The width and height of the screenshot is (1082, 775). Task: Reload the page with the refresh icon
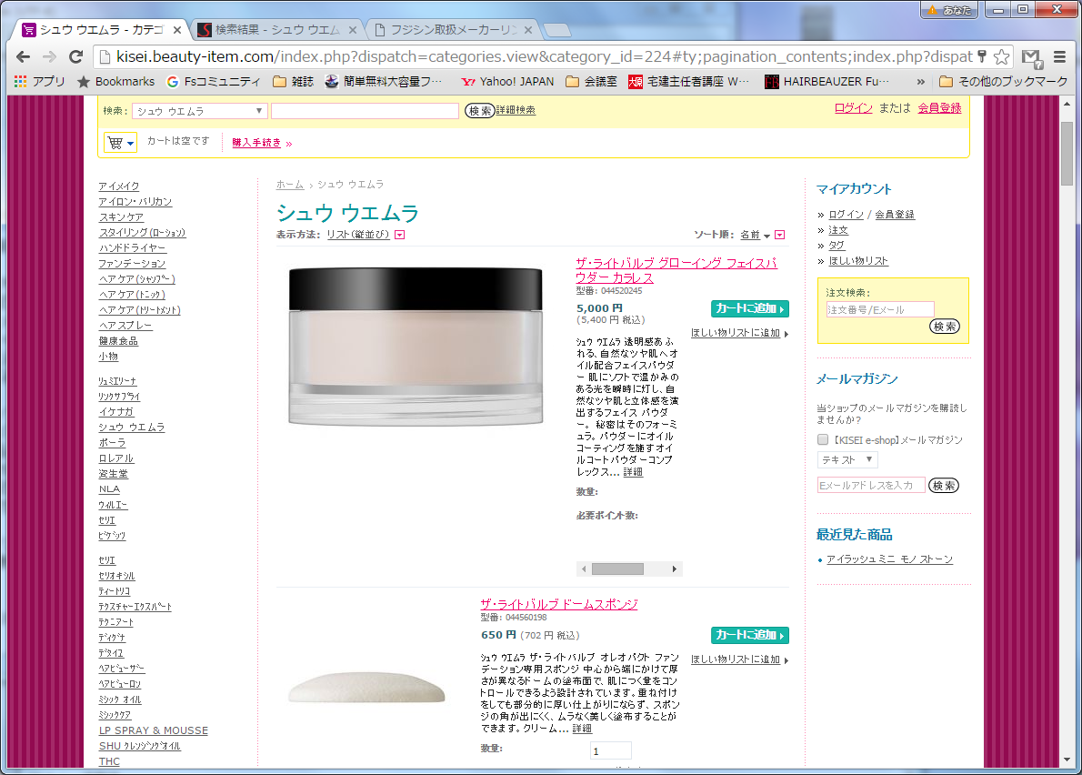coord(76,56)
